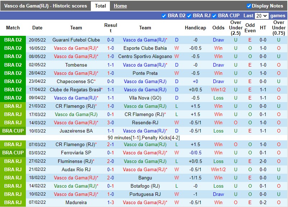The width and height of the screenshot is (288, 207).
Task: Select the Tombense team name
Action: tap(76, 65)
